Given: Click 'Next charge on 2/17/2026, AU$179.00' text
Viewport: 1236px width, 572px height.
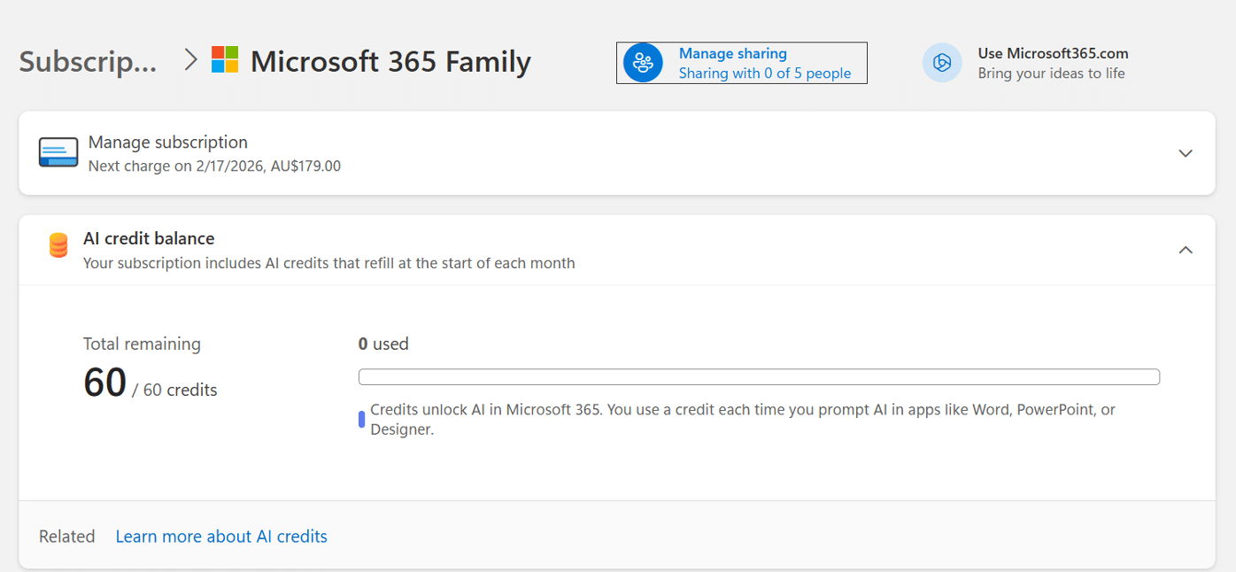Looking at the screenshot, I should tap(214, 166).
